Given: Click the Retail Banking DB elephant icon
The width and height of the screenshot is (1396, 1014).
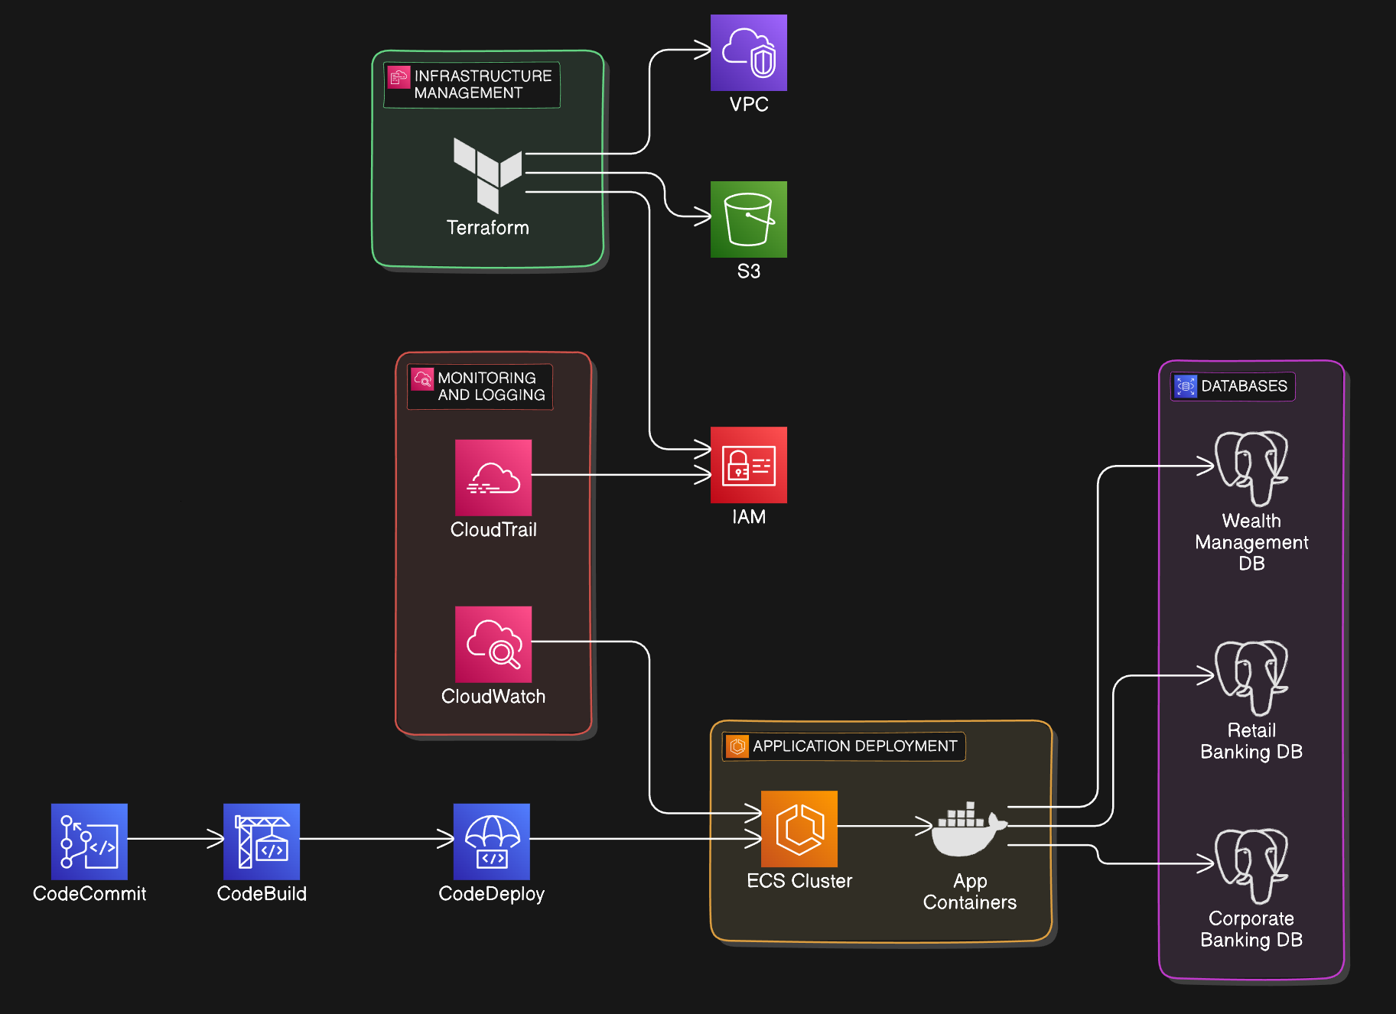Looking at the screenshot, I should click(x=1251, y=678).
